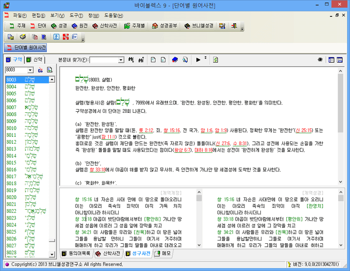This screenshot has height=271, width=350.
Task: Click scroll-down arrow of the word list
Action: 52,254
